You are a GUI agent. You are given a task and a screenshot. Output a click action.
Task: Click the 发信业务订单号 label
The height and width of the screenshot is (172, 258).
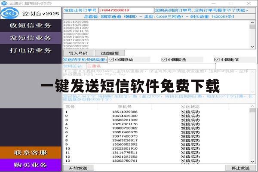(x=80, y=10)
